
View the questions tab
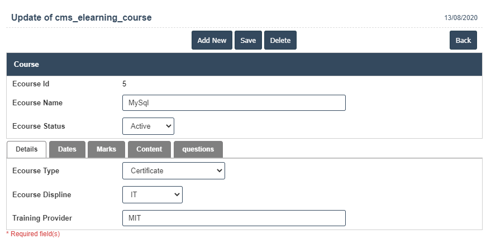(x=198, y=149)
